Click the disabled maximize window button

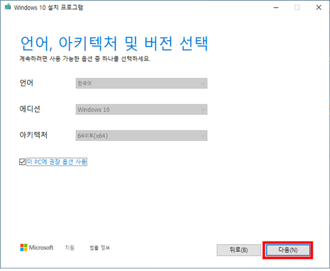point(297,8)
